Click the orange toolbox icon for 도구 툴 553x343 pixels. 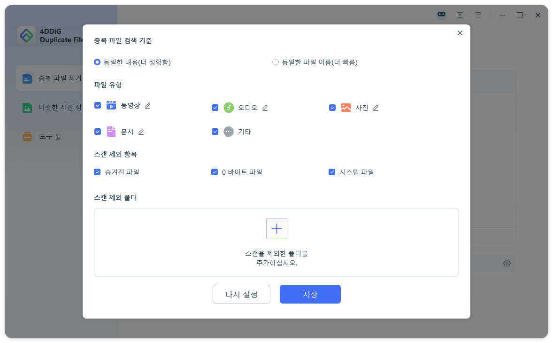pos(27,136)
